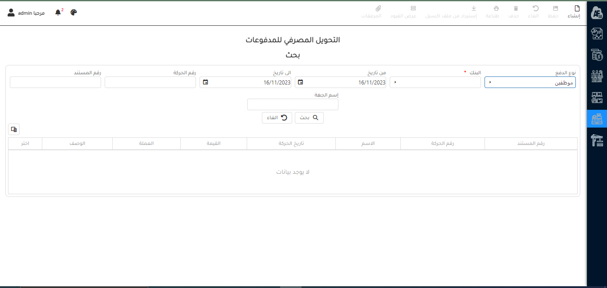Open the coins finance module in sidebar
Screen dimensions: 607x288
click(597, 55)
